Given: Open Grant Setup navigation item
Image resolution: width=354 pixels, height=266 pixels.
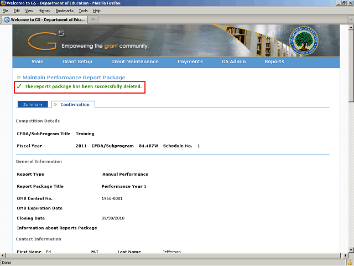Looking at the screenshot, I should pyautogui.click(x=77, y=62).
